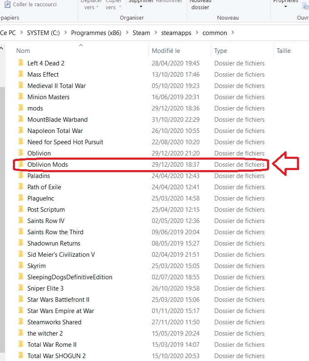Sort by Modifié le column header
The height and width of the screenshot is (361, 309).
[166, 51]
